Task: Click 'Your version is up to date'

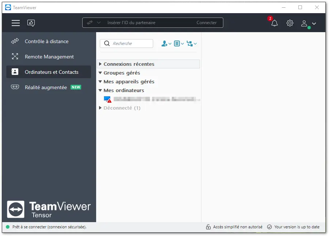Action: [x=297, y=227]
